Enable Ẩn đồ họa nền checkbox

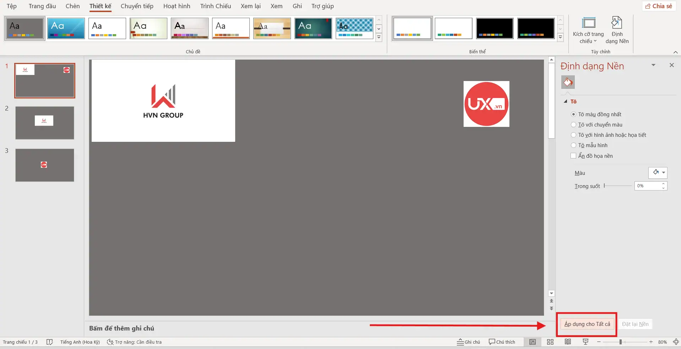[573, 156]
